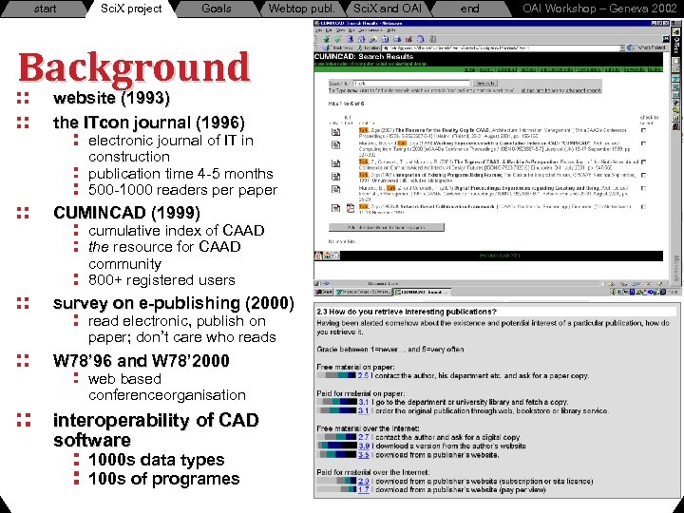Check the box for 'Network Based Collaboration Framework'
This screenshot has width=684, height=513.
pos(644,207)
